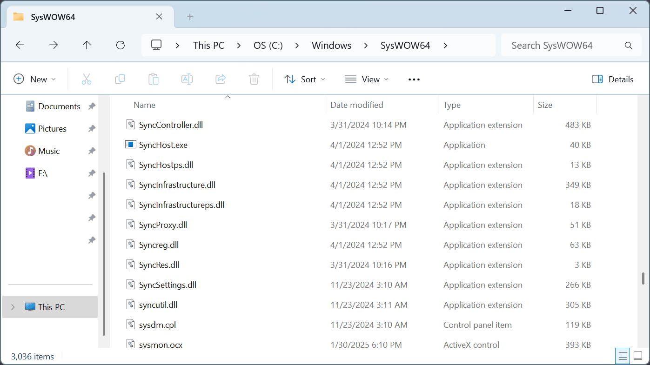Select Syncreg.dll file name
Screen dimensions: 650x365
(x=159, y=245)
